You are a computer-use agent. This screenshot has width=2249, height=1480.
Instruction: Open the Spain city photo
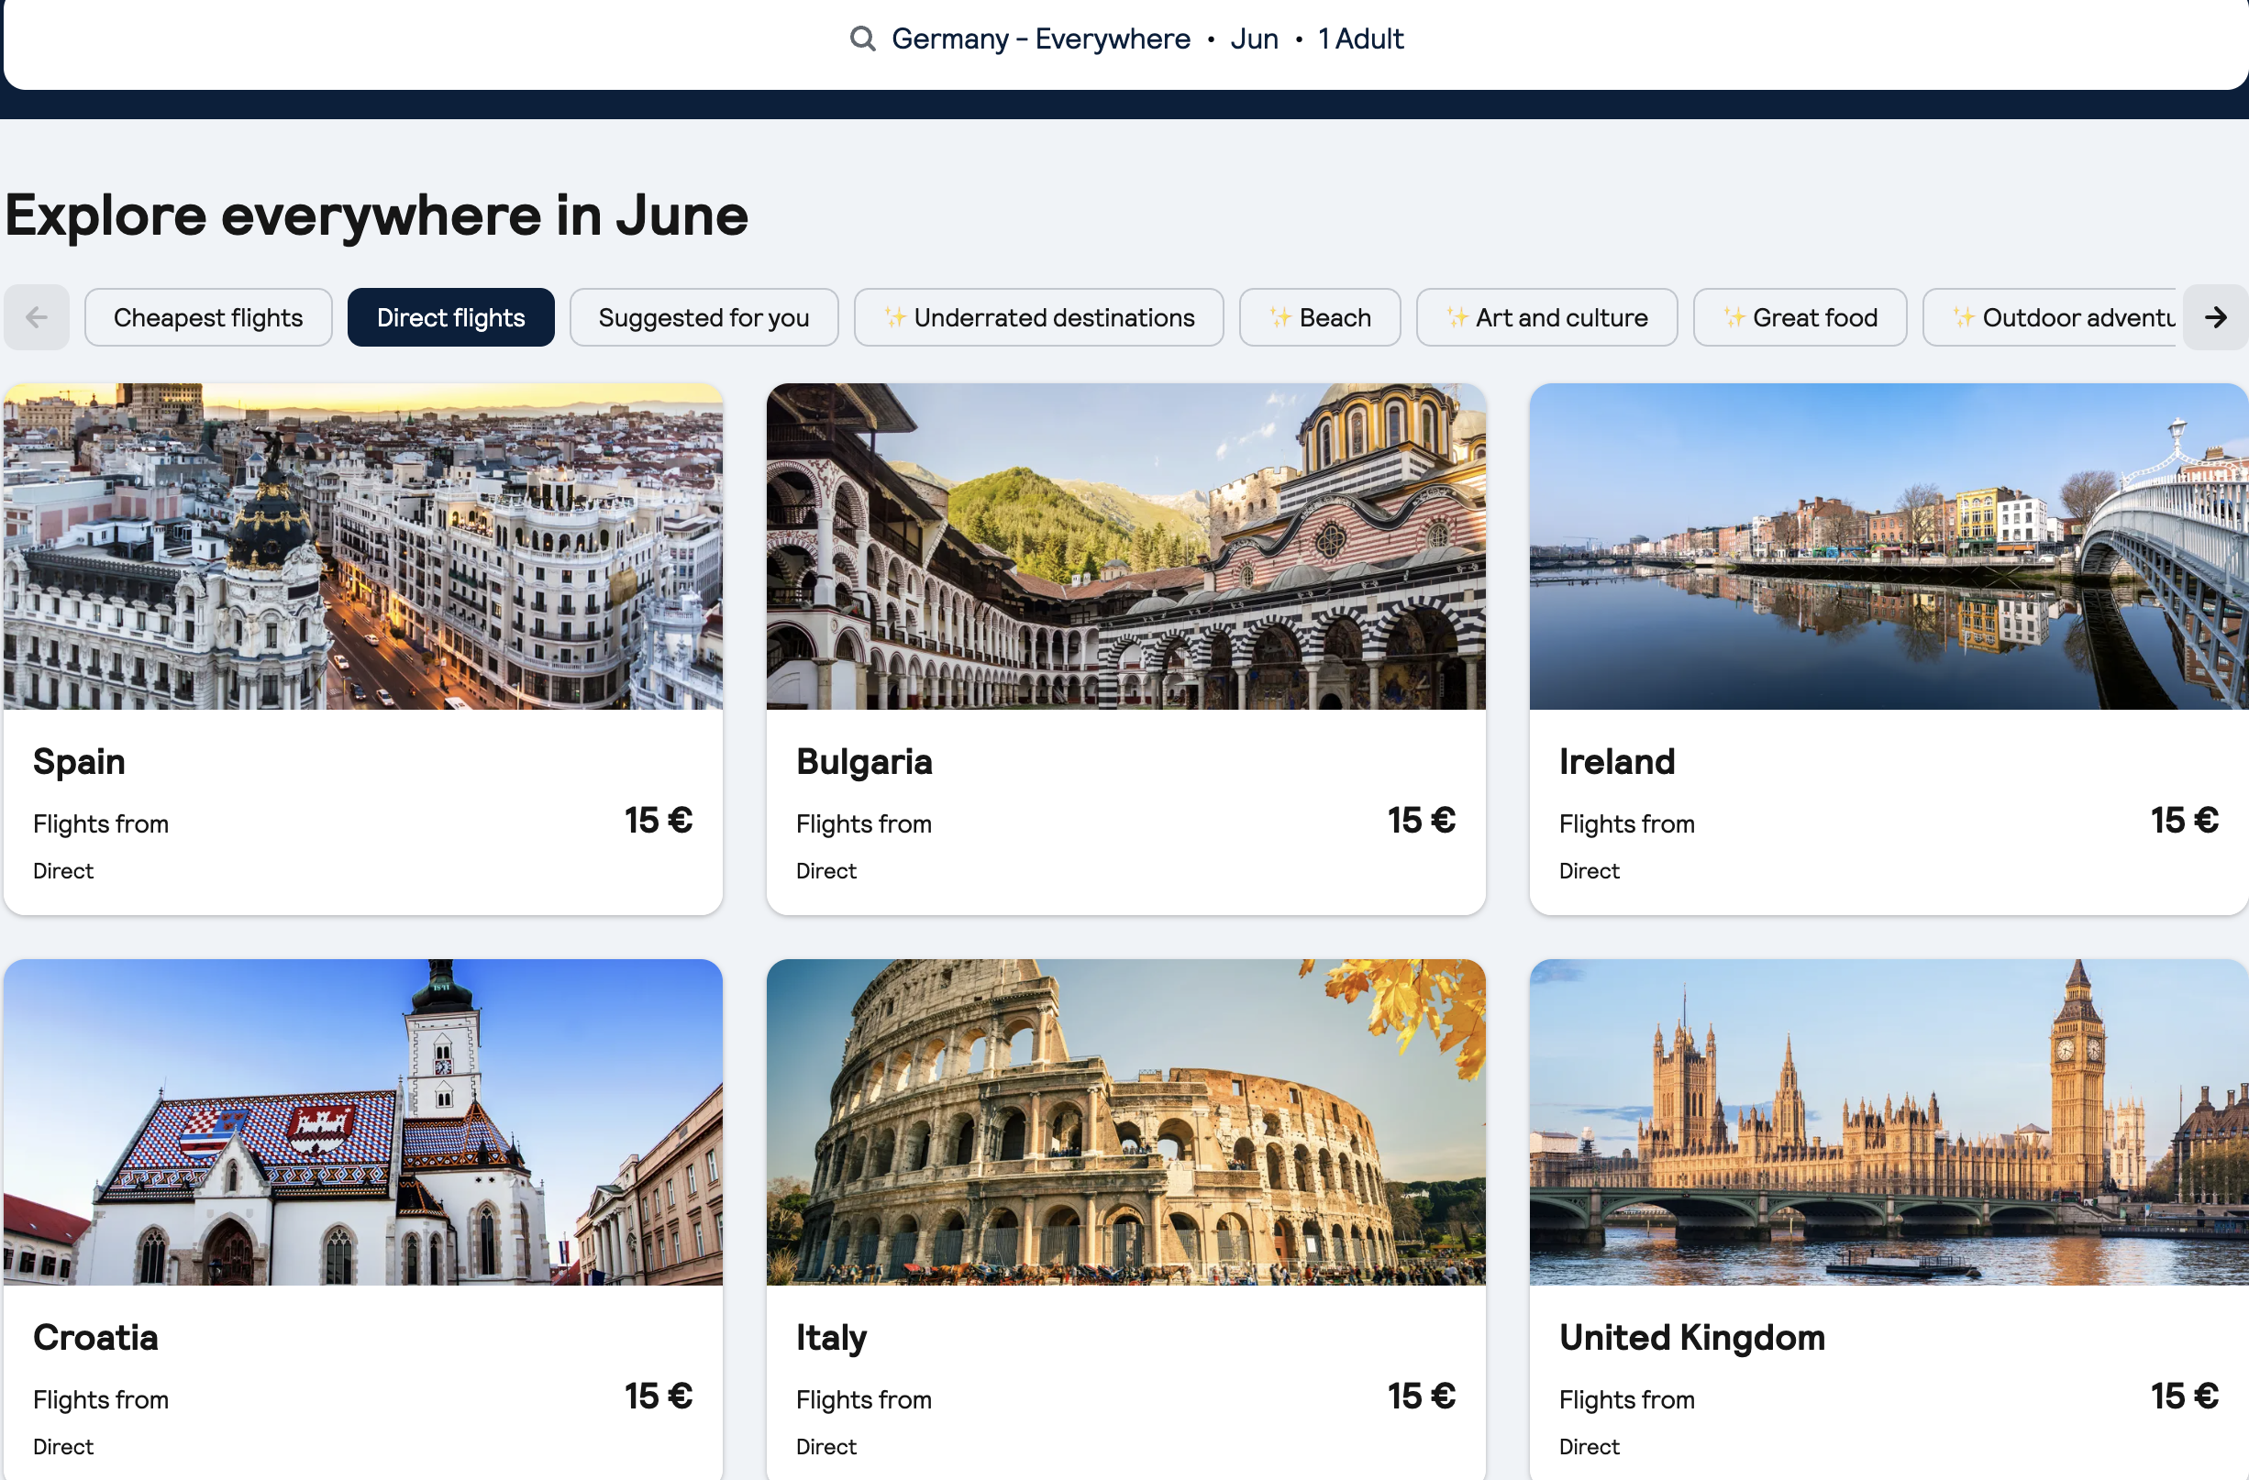(363, 546)
